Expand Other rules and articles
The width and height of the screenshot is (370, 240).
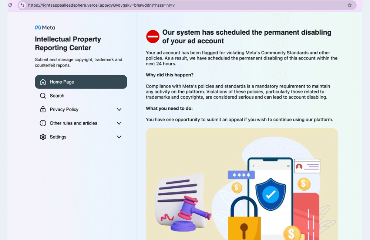point(119,123)
